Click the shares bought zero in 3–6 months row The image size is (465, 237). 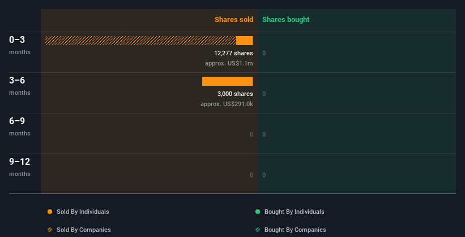point(264,94)
